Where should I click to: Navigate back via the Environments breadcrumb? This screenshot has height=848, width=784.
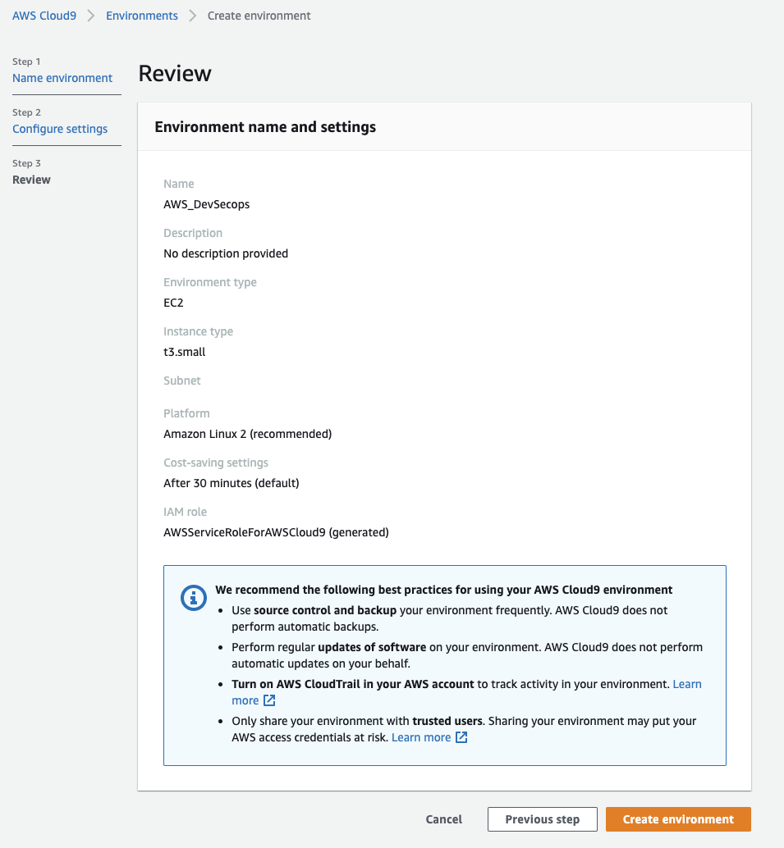[141, 15]
